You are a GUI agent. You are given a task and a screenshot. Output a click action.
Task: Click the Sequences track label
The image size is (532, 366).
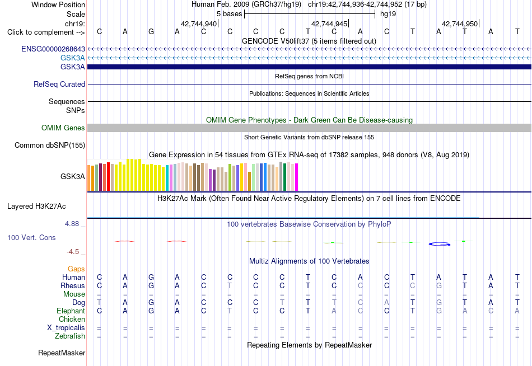(67, 101)
